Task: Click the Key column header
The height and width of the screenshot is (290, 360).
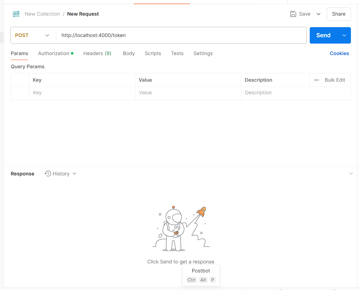Action: (x=37, y=80)
